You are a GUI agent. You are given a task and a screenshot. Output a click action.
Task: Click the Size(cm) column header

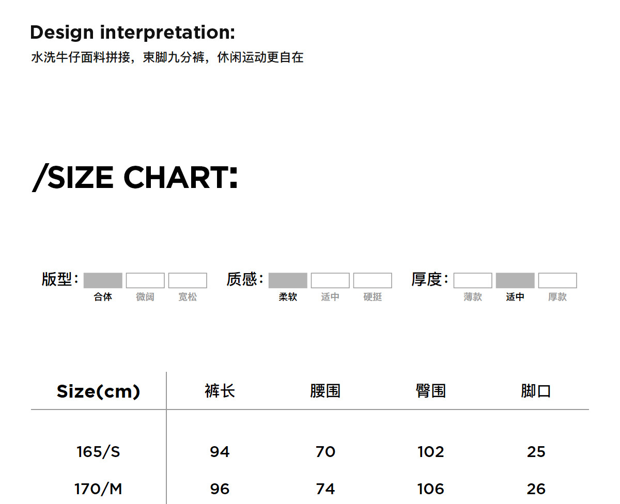[x=98, y=391]
